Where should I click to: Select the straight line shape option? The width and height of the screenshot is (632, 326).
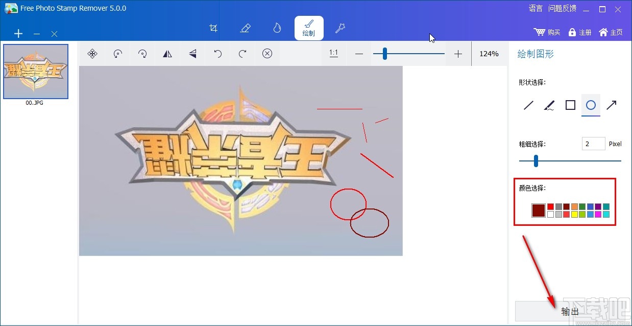[x=528, y=105]
